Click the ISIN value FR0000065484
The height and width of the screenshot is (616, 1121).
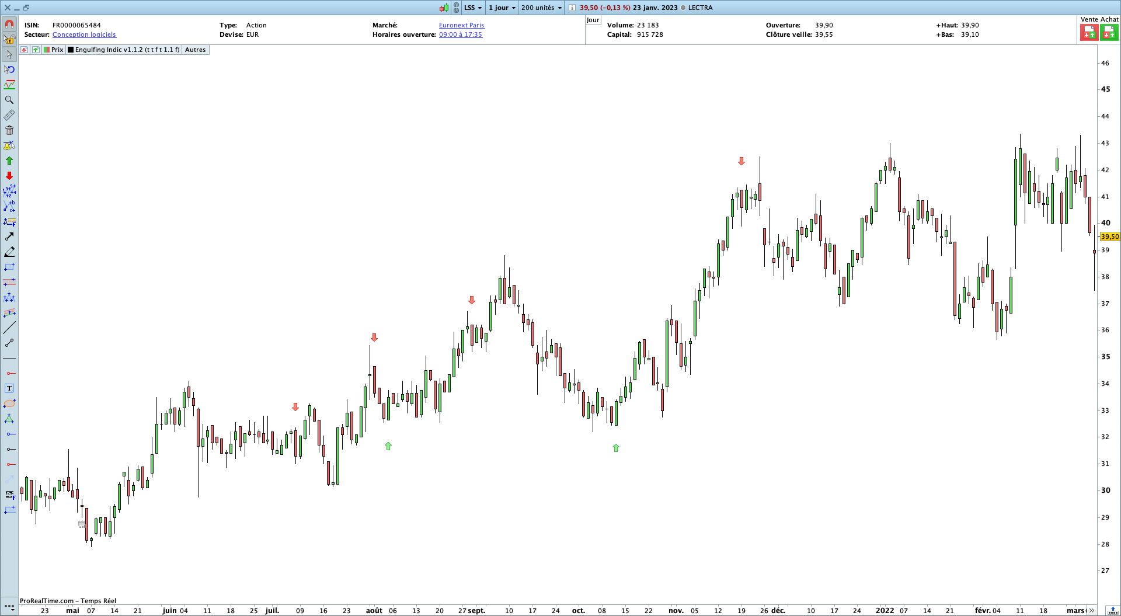76,25
